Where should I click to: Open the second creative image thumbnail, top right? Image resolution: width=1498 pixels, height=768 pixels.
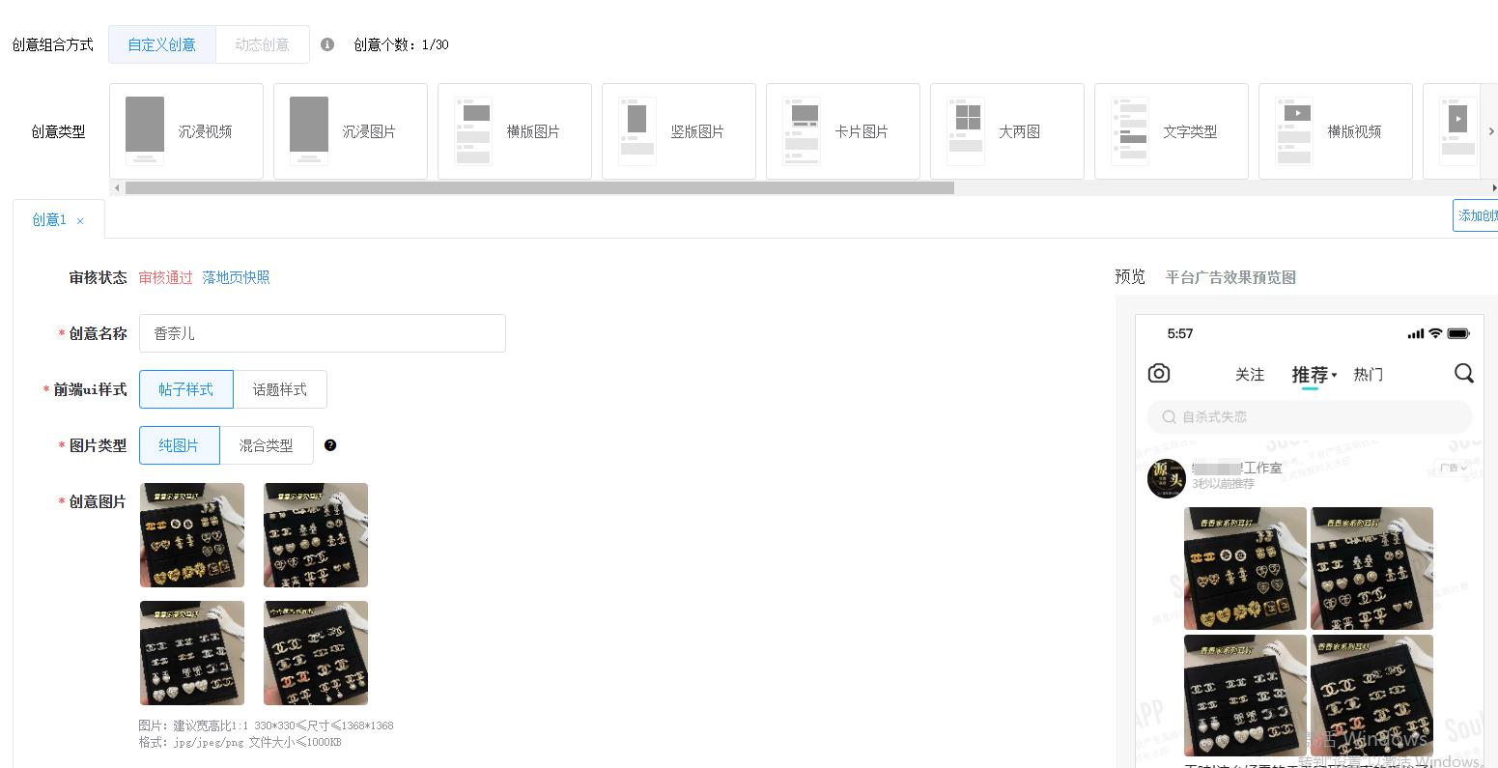tap(316, 535)
